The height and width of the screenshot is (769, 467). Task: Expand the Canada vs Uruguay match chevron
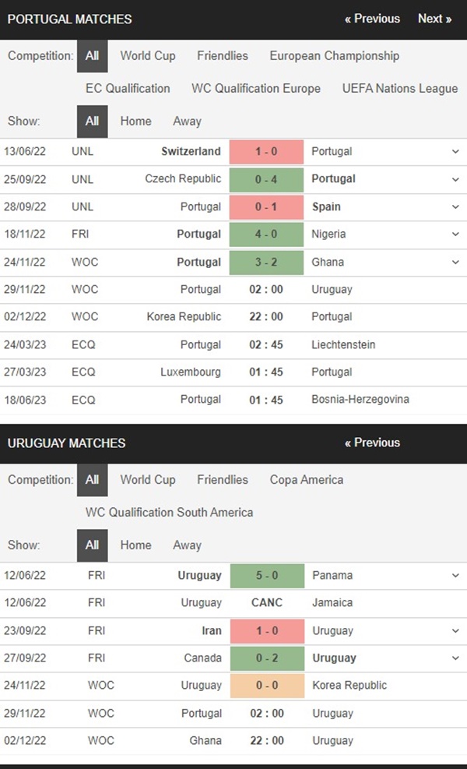pyautogui.click(x=455, y=658)
